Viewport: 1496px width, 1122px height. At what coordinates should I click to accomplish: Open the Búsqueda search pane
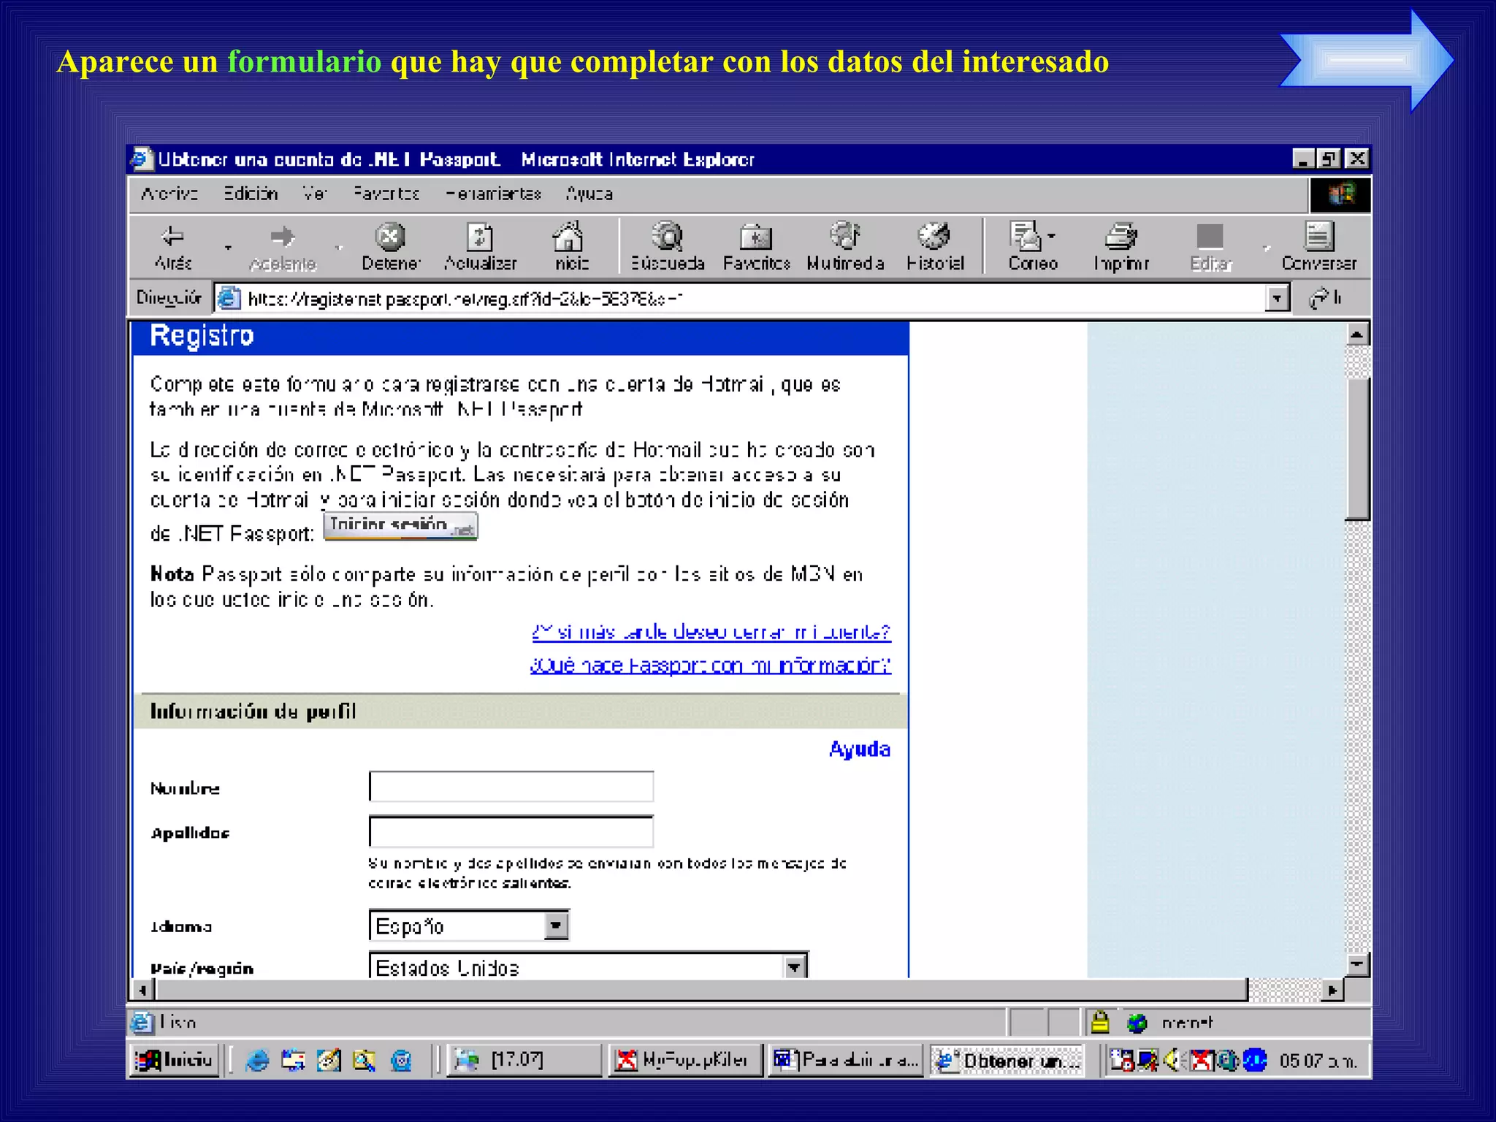[667, 247]
